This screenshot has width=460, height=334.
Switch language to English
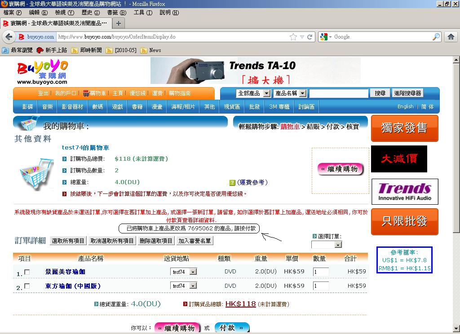(406, 107)
